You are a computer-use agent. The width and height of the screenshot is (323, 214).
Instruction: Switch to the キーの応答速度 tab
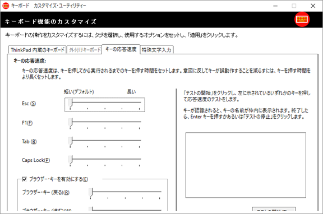[x=121, y=49]
